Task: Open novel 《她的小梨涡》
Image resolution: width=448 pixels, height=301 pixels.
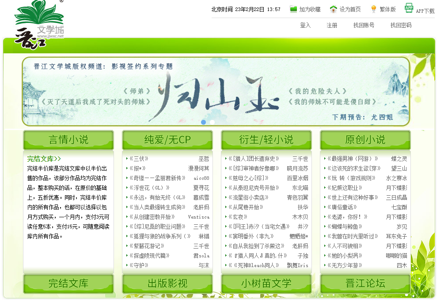Action: point(345,256)
